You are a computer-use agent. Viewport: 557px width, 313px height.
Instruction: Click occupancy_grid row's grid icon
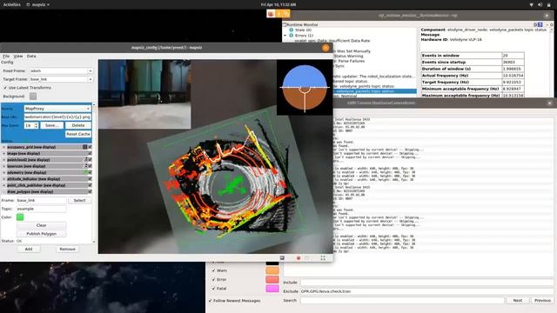pos(85,147)
